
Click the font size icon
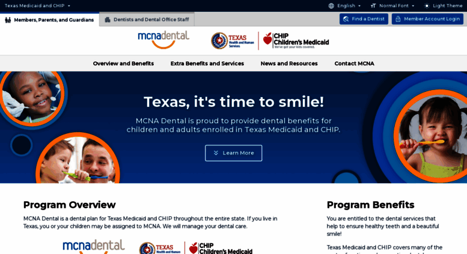pyautogui.click(x=373, y=5)
